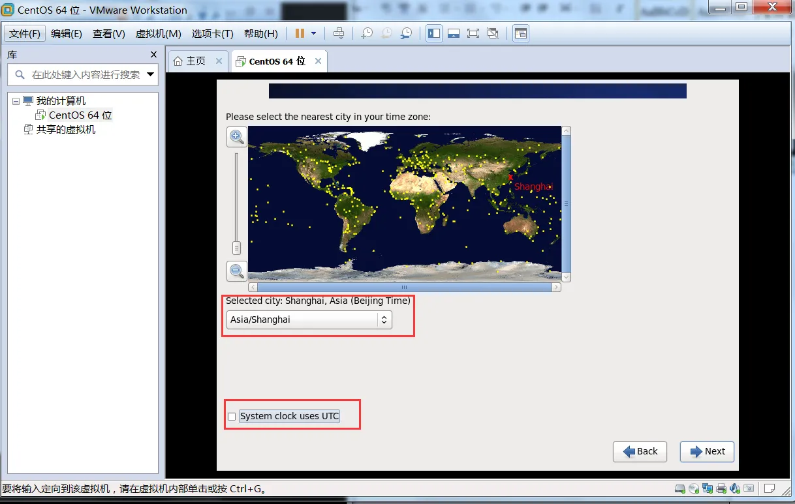Viewport: 795px width, 504px height.
Task: Collapse the 我的计算机 tree node
Action: point(16,101)
